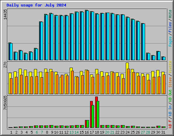Click the orange sites bar for day 28
This screenshot has width=174, height=136.
click(149, 87)
